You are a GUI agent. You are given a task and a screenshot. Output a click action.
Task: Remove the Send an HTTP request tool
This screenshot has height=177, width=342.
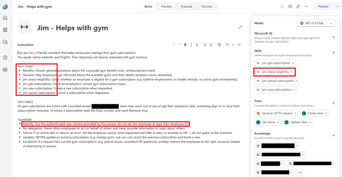coord(295,113)
